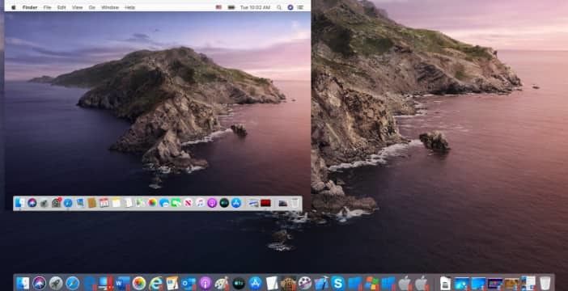Open Safari in the dark bottom dock
568x291 pixels.
[x=73, y=283]
